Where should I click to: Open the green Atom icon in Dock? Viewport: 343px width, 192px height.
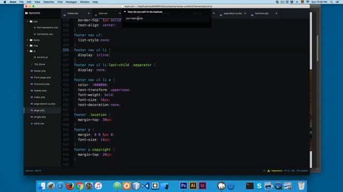pos(117,186)
